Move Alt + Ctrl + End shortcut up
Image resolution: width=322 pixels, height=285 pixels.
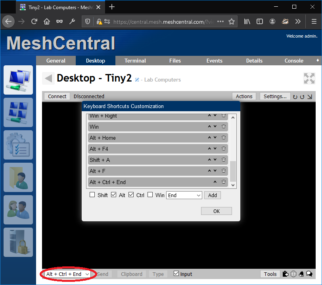(215, 182)
